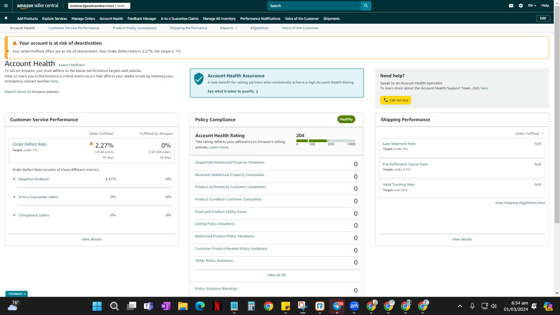Launch OneNote from the taskbar
560x315 pixels.
[166, 306]
